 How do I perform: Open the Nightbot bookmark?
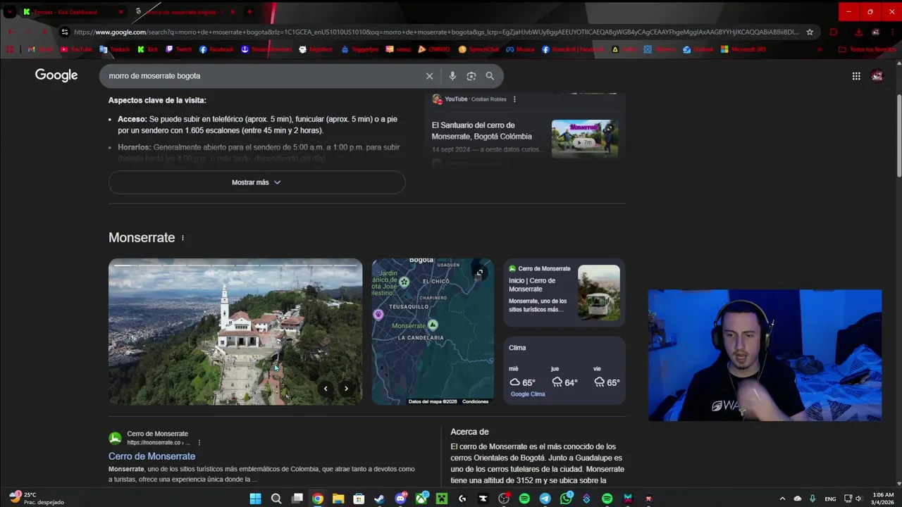point(315,49)
